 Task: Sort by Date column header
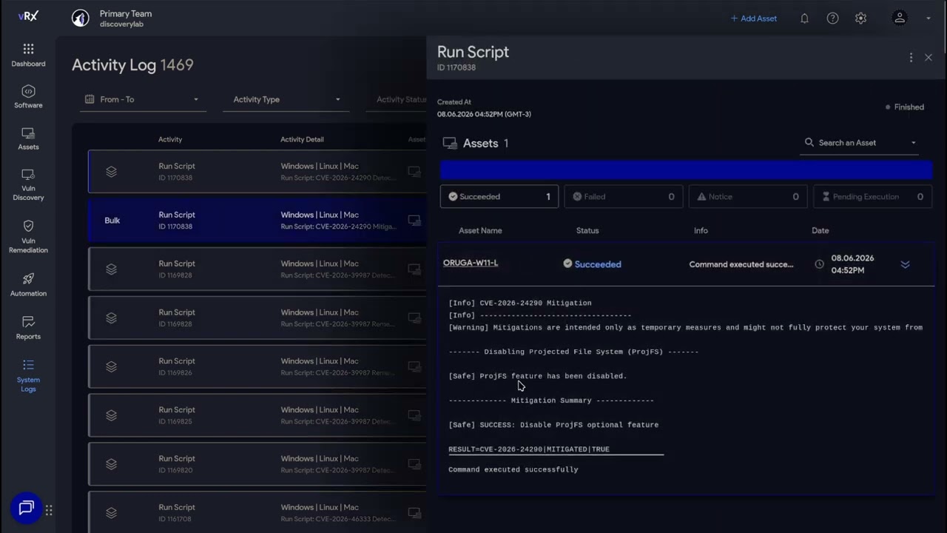point(820,230)
